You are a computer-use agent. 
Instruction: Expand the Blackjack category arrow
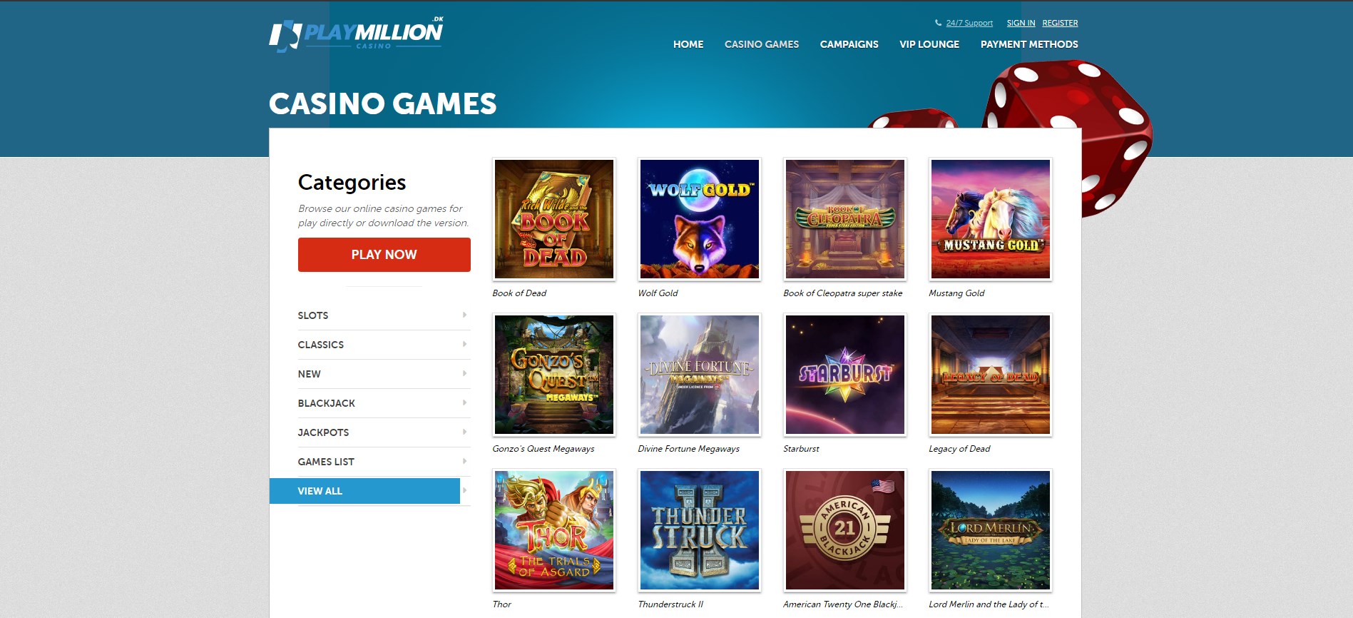(464, 402)
